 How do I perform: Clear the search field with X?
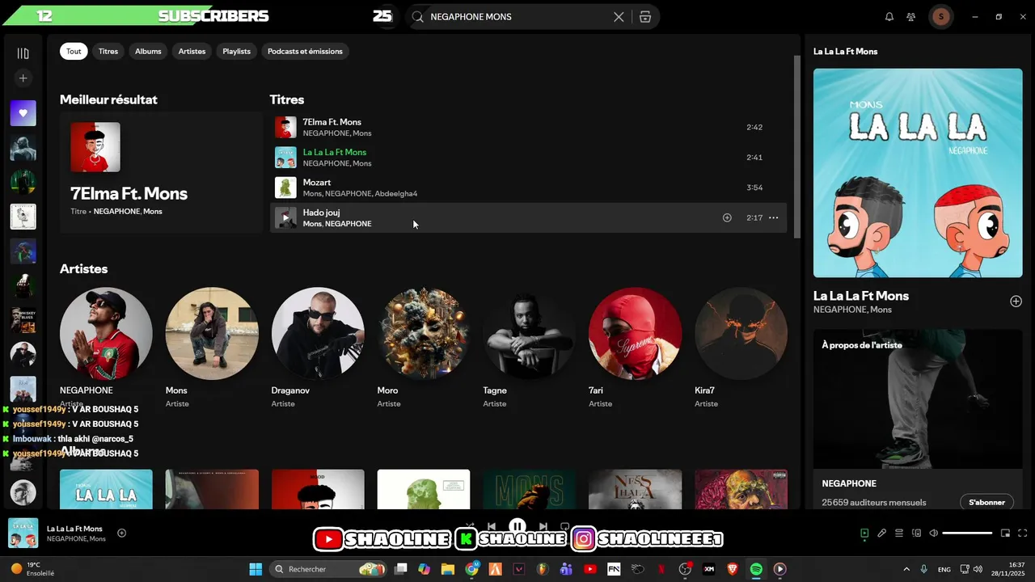(x=619, y=16)
